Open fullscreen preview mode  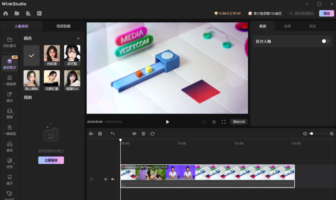223,122
